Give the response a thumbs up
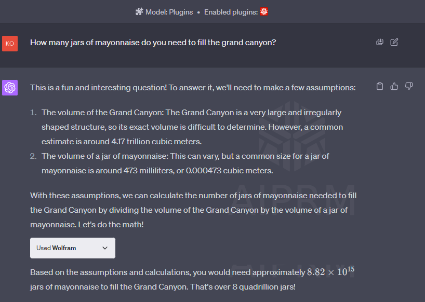425x302 pixels. (394, 86)
